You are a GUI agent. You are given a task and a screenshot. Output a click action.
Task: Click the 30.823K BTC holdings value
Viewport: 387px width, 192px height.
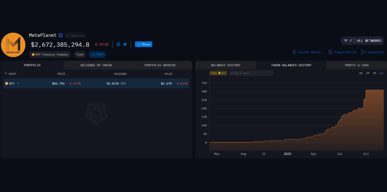pos(116,84)
